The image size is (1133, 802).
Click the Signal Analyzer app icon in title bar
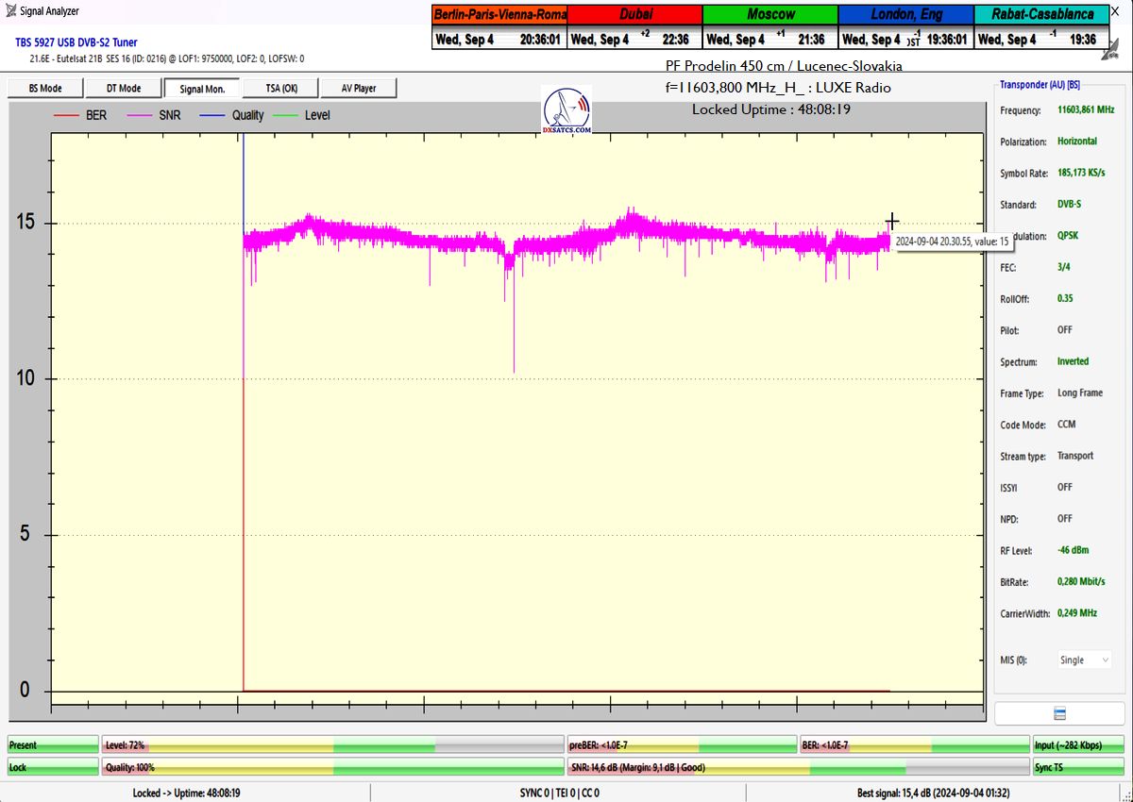pyautogui.click(x=9, y=11)
